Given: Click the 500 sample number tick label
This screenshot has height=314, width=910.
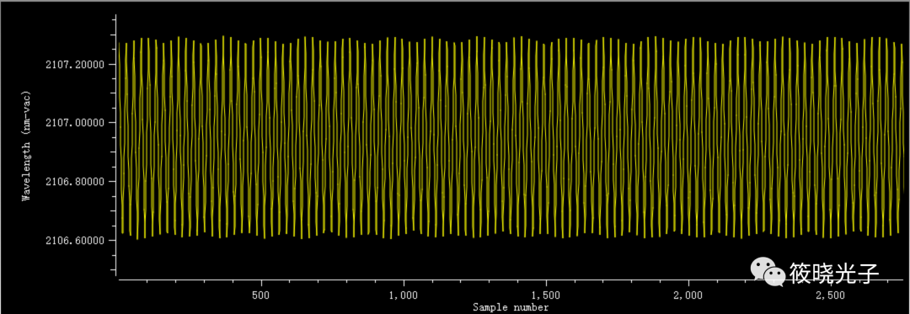Looking at the screenshot, I should coord(262,295).
